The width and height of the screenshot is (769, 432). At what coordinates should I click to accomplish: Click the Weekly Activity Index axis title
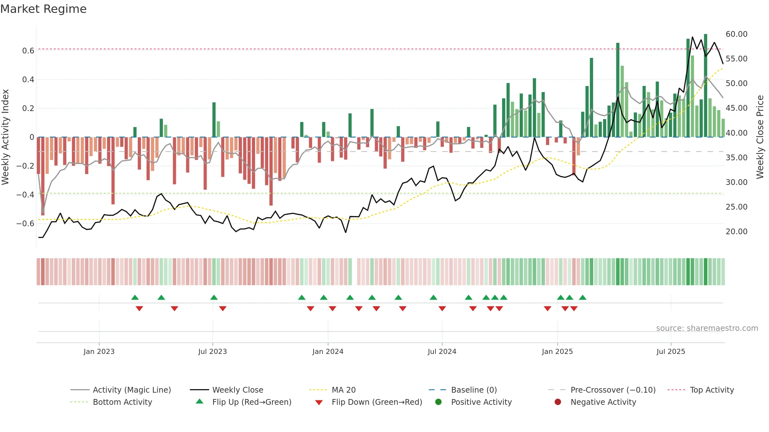coord(5,137)
